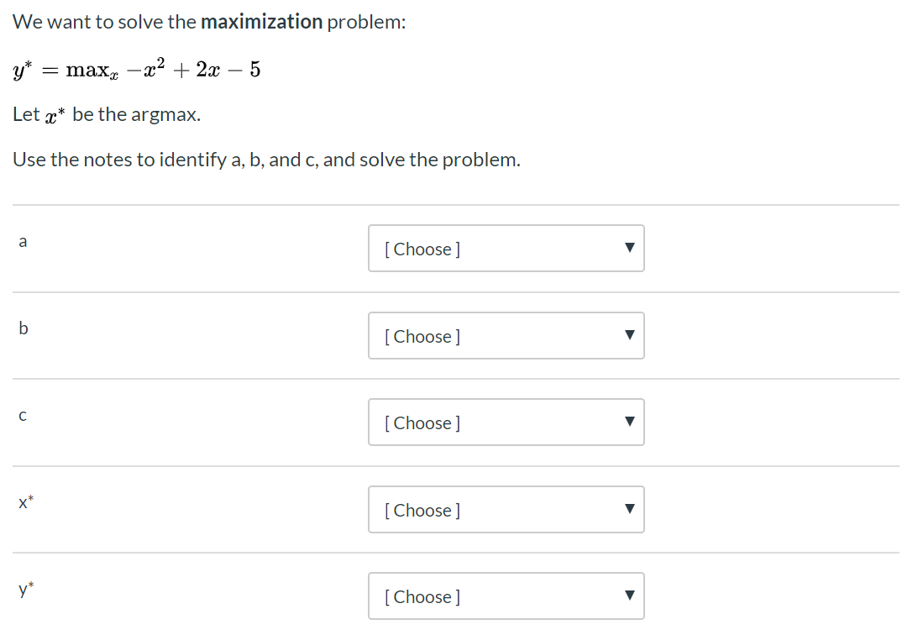The height and width of the screenshot is (635, 918).
Task: Click the x* row label
Action: click(x=26, y=502)
